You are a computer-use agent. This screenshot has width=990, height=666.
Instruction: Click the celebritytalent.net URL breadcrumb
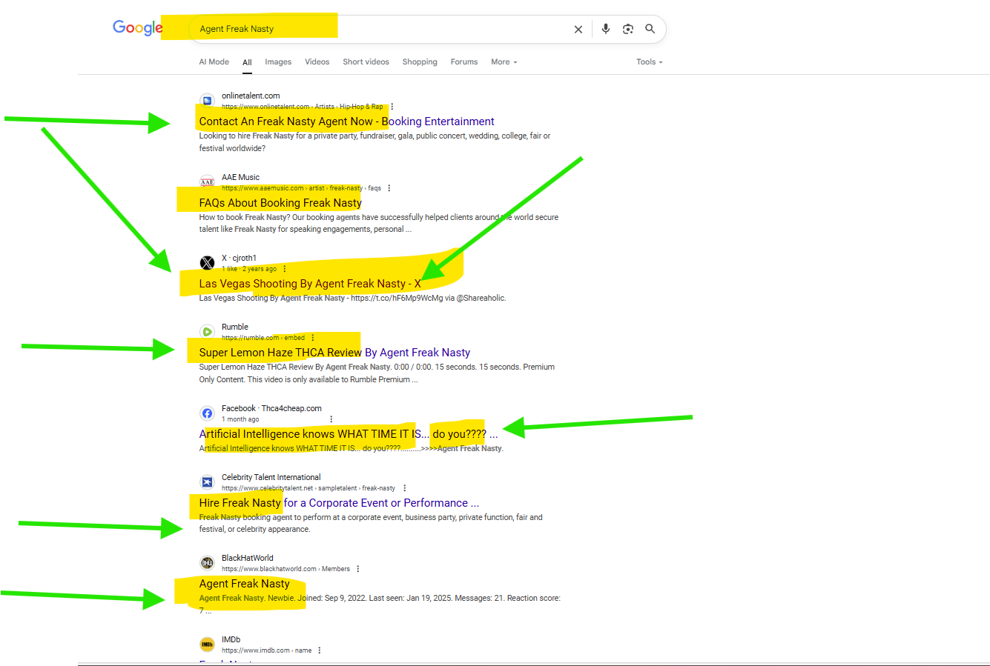click(x=308, y=488)
